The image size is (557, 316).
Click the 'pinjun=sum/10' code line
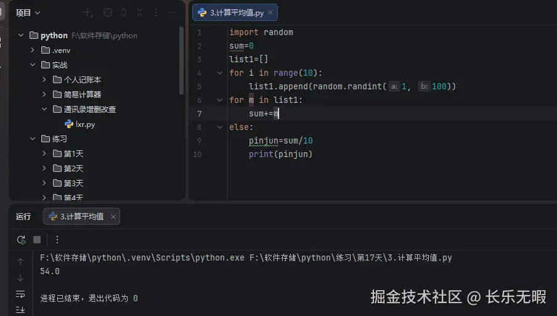click(280, 140)
